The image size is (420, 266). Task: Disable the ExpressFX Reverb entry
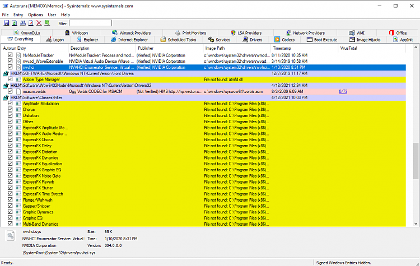point(10,181)
